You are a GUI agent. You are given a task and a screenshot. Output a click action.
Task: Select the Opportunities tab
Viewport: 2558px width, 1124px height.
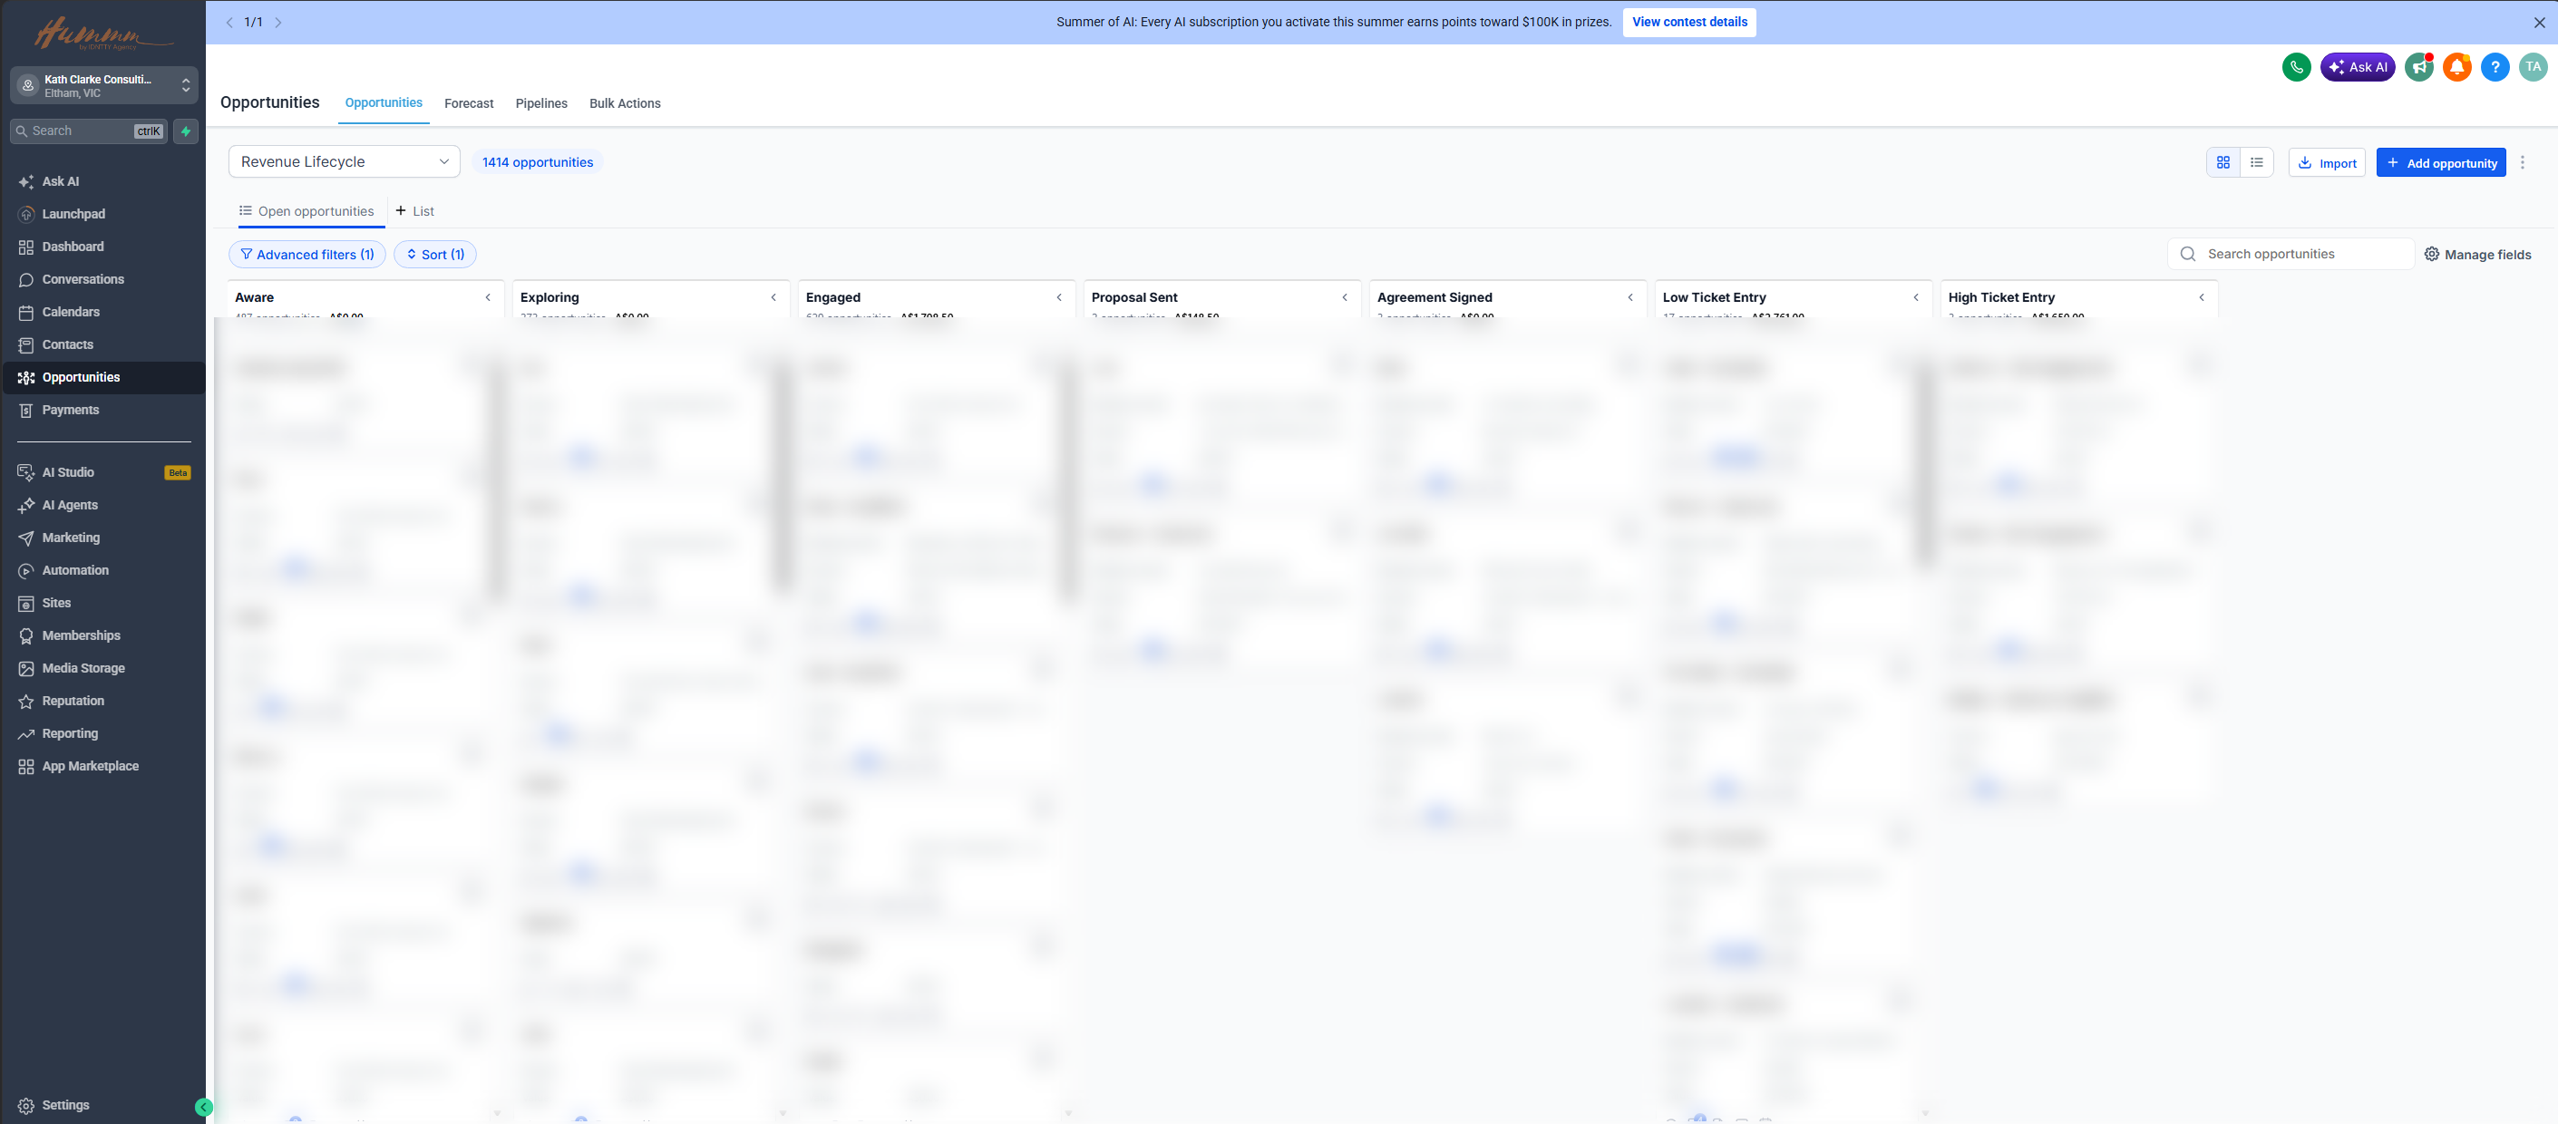[x=384, y=103]
